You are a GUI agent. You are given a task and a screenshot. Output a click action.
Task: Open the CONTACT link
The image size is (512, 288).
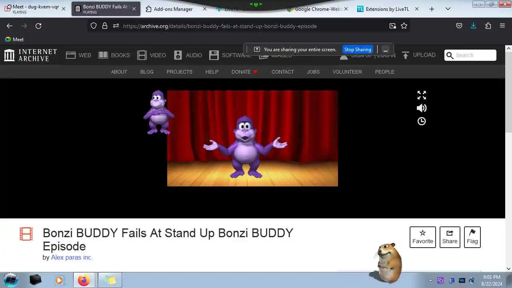pos(283,72)
